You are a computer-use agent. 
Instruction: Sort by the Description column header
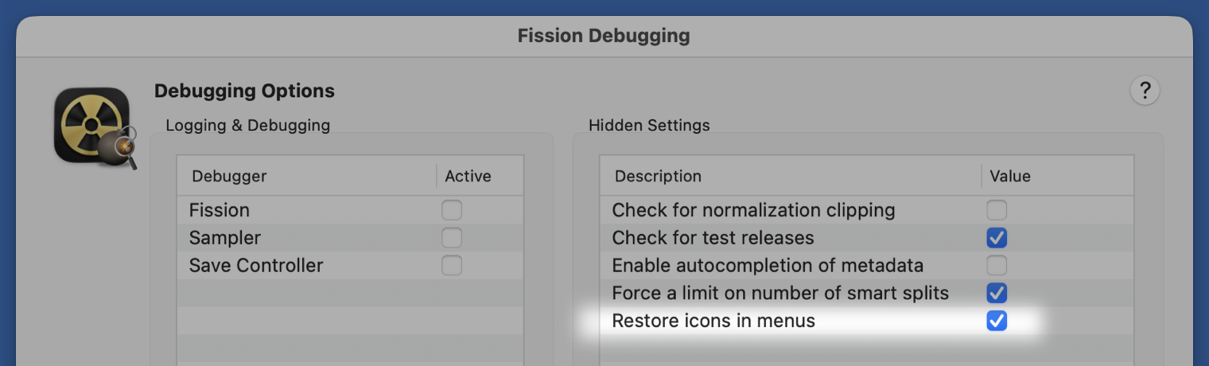pyautogui.click(x=658, y=177)
